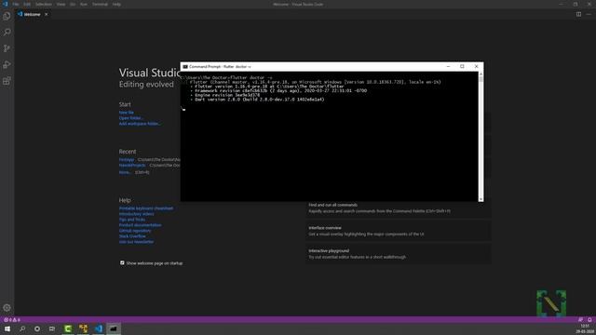The height and width of the screenshot is (335, 596).
Task: Click the Interface overview item
Action: click(398, 231)
